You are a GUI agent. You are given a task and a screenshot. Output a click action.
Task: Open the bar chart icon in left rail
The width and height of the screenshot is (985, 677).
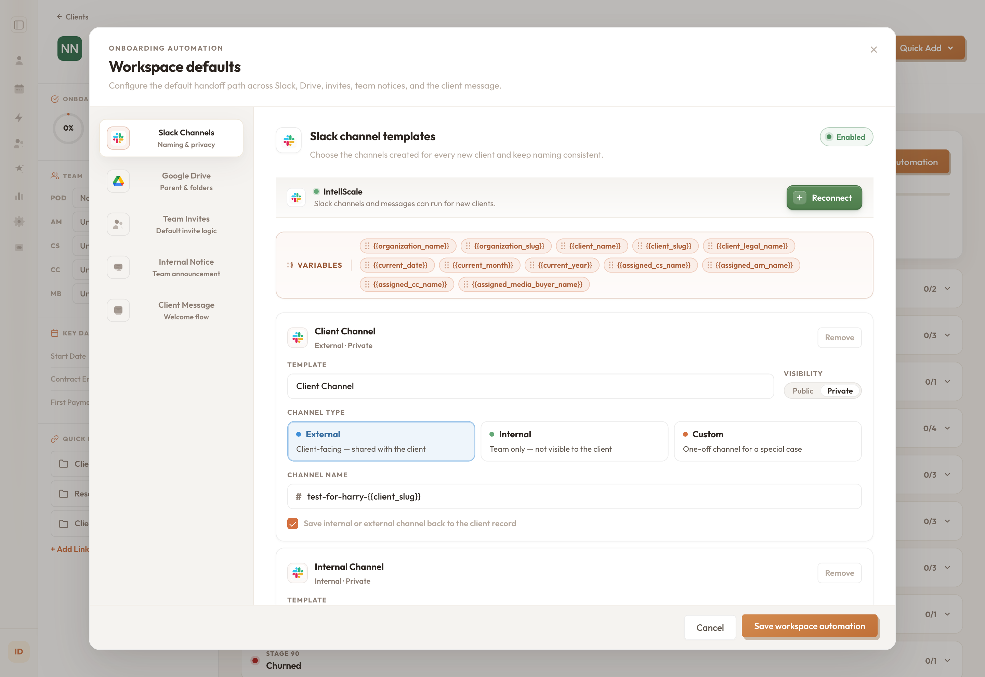[19, 196]
